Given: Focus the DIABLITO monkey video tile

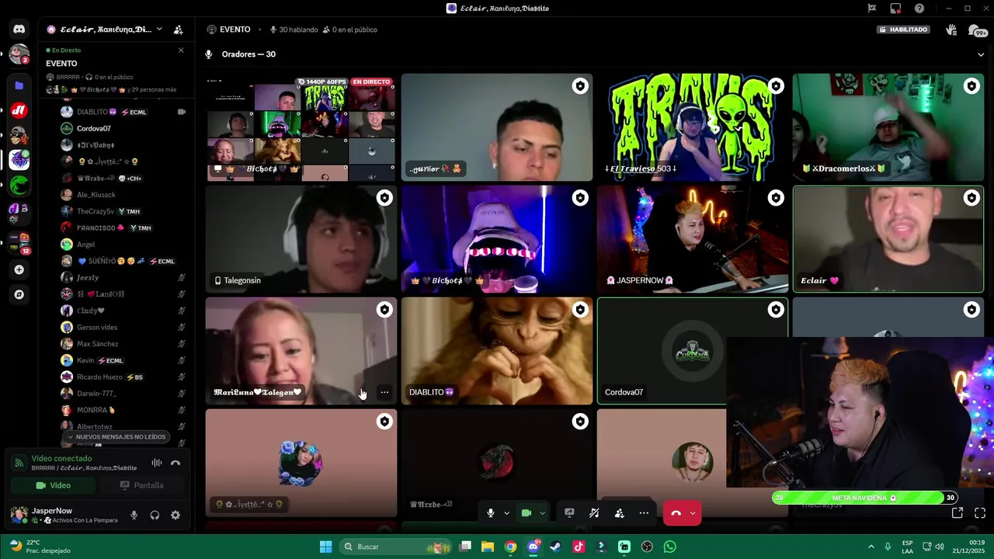Looking at the screenshot, I should [497, 351].
